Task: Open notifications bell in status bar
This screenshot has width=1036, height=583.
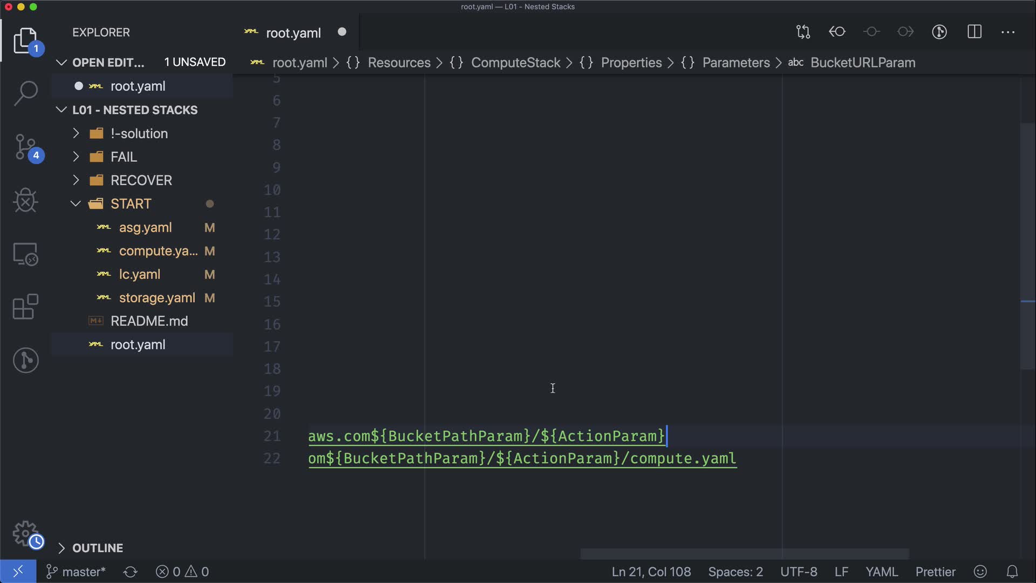Action: tap(1012, 572)
